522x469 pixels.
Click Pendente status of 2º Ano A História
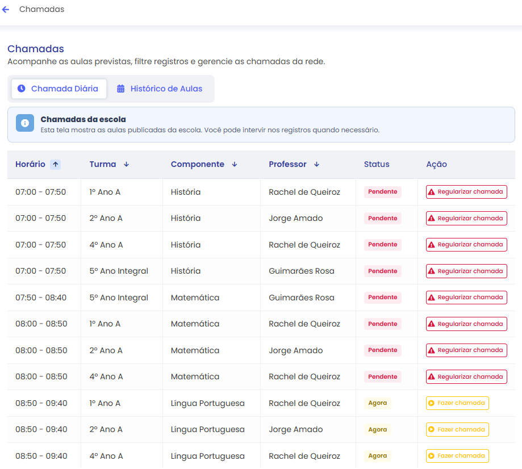coord(382,219)
